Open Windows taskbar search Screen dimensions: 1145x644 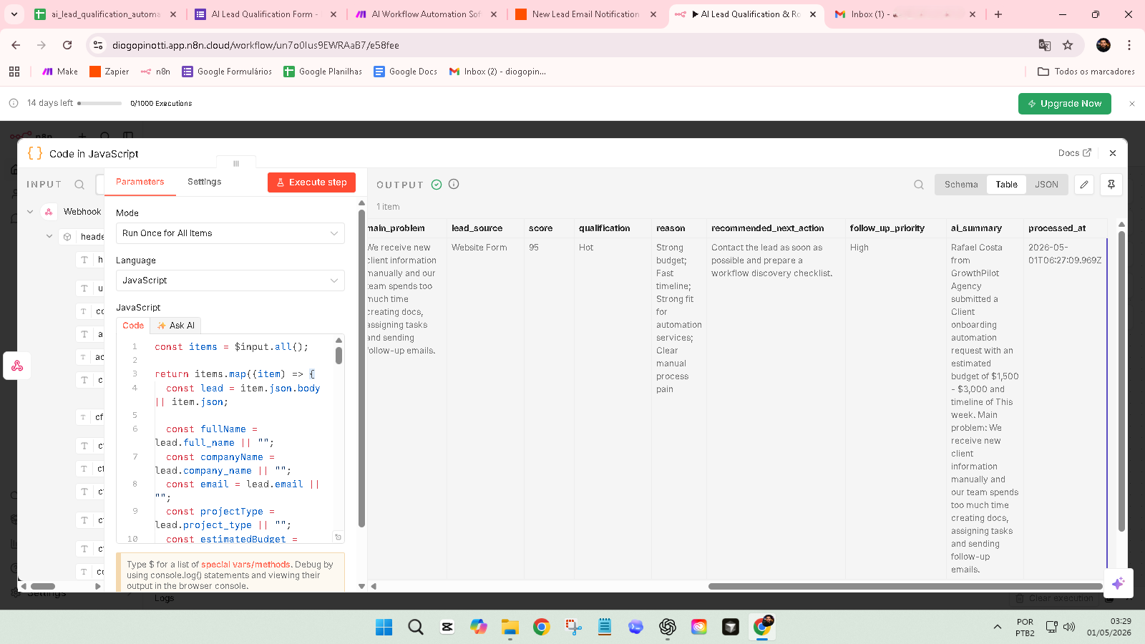416,628
